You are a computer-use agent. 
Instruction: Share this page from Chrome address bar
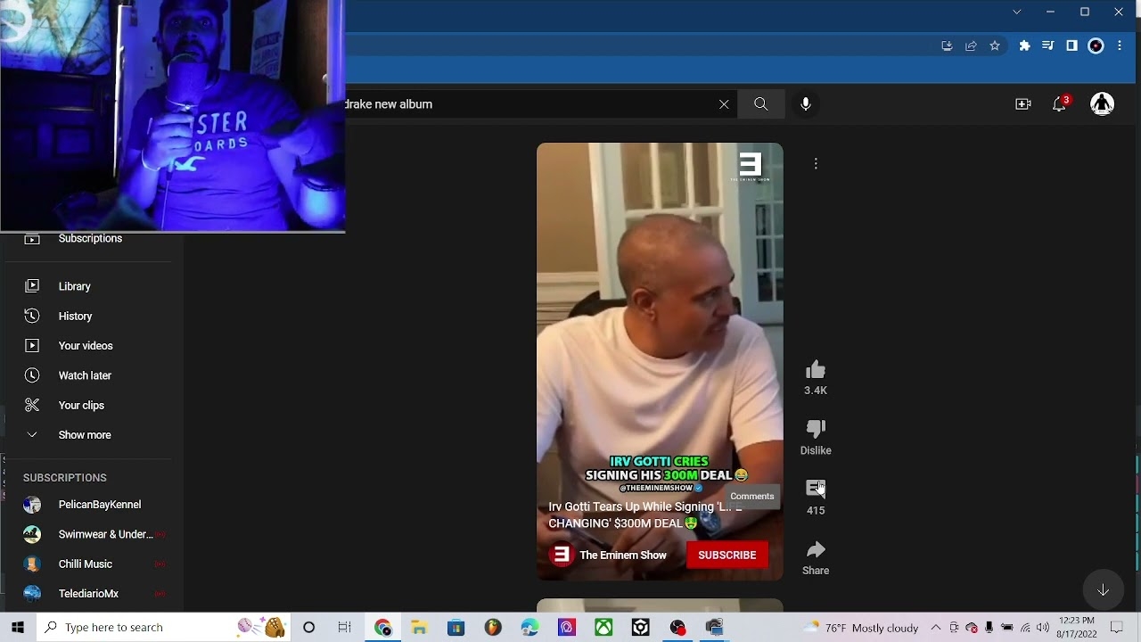pos(971,45)
